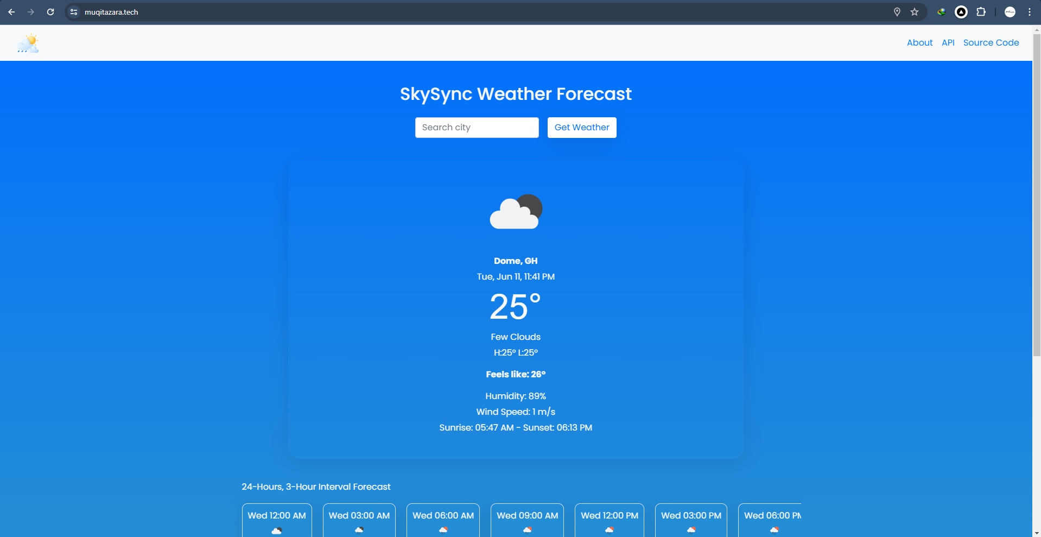
Task: Open the About page
Action: pyautogui.click(x=919, y=42)
